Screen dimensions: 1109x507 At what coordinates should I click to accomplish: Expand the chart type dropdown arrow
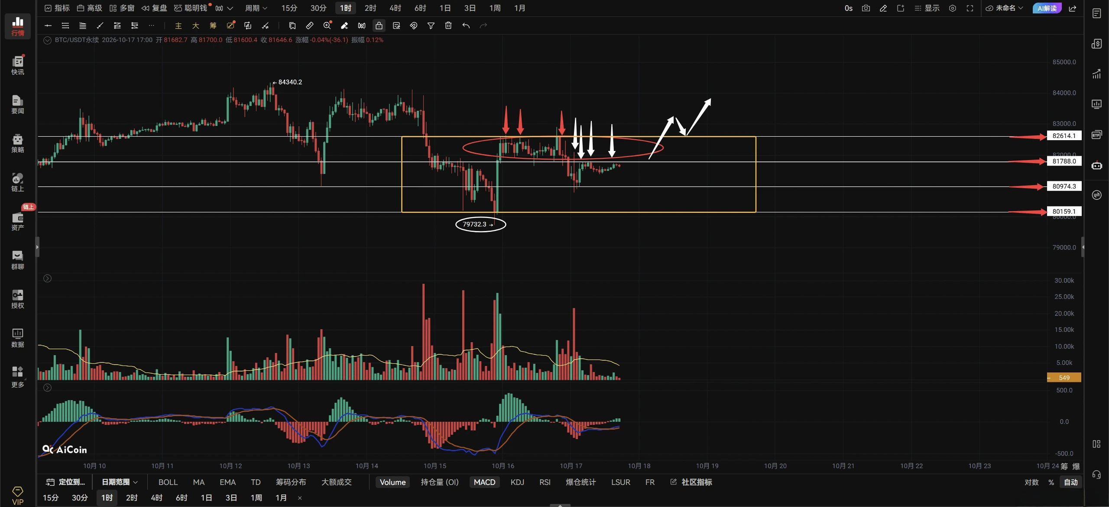230,8
